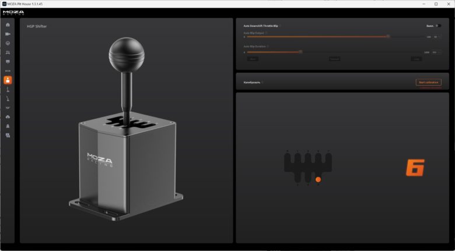This screenshot has height=251, width=455.
Task: Select the left duration preset button
Action: point(253,59)
